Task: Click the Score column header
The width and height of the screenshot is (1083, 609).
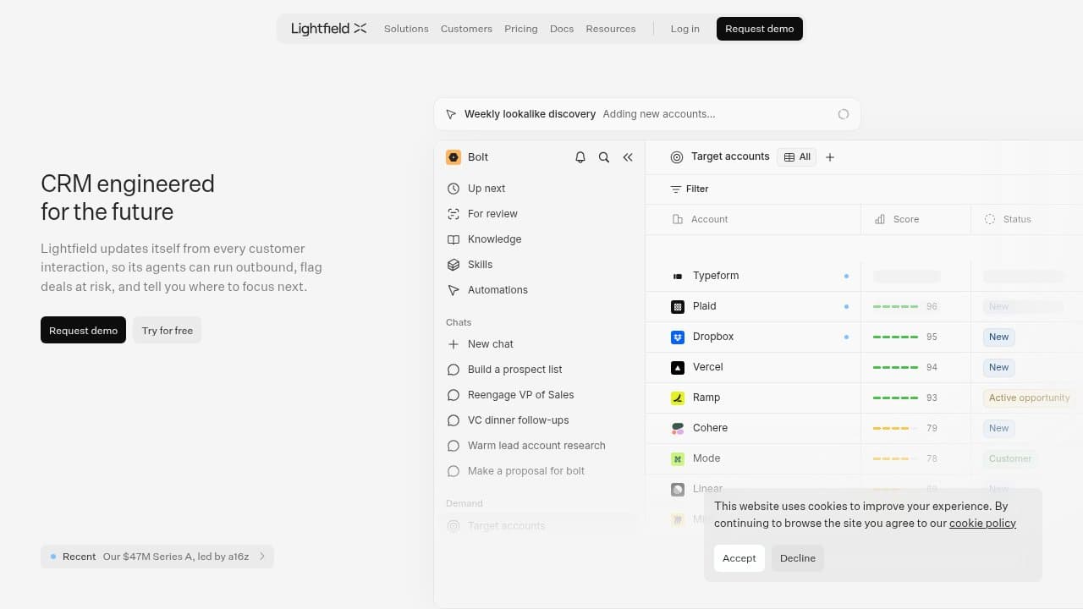Action: (915, 219)
